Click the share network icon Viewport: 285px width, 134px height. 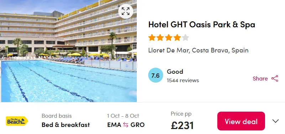coord(275,78)
